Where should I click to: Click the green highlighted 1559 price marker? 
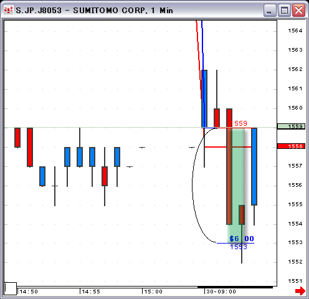[291, 126]
